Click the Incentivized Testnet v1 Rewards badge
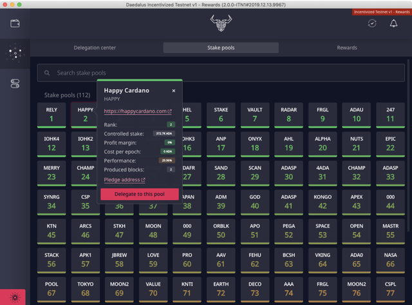 click(382, 12)
